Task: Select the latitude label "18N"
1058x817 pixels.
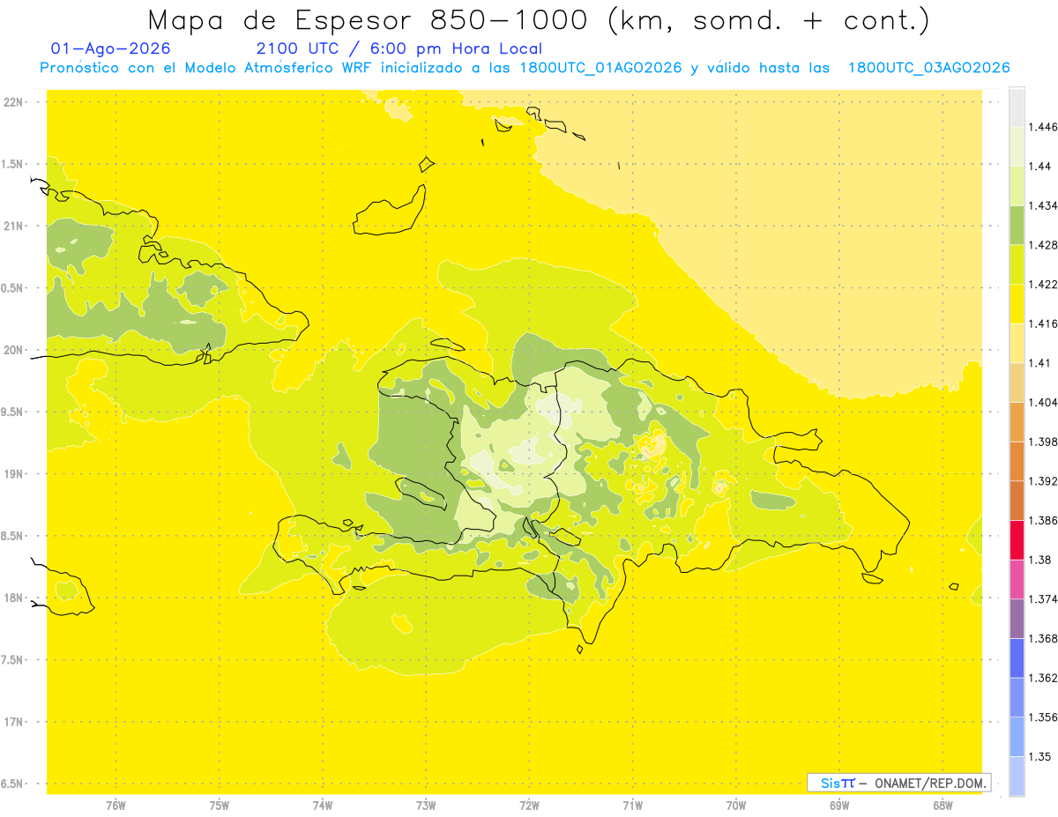Action: [x=14, y=598]
